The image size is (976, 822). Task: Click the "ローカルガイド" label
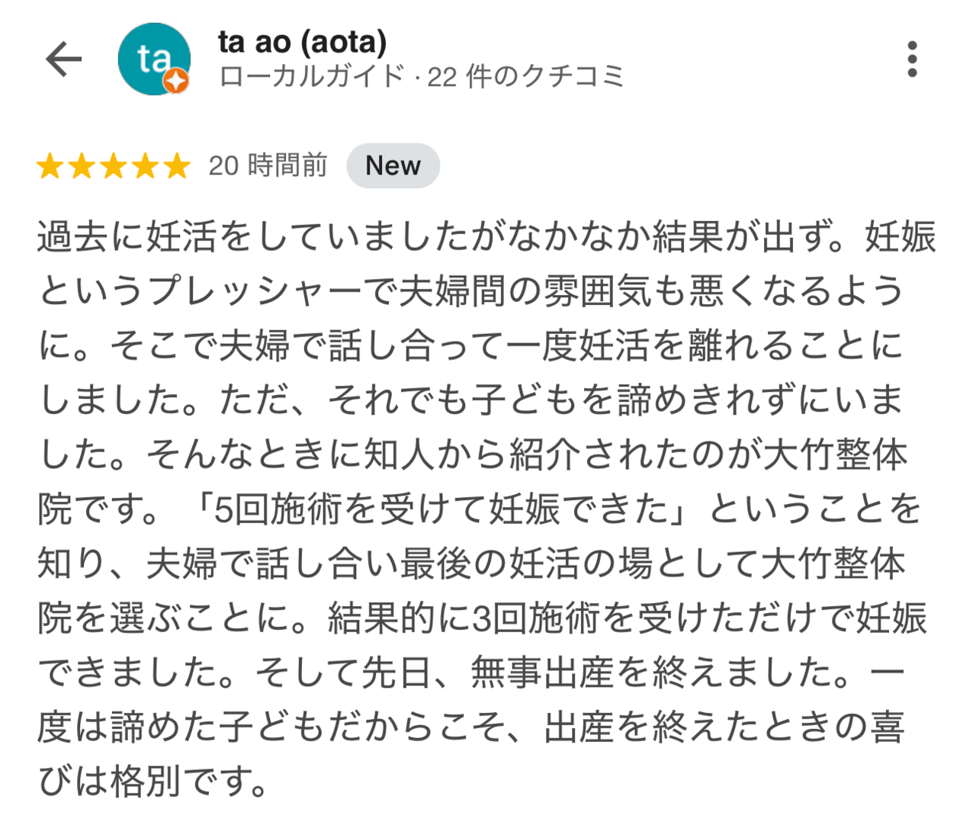pos(311,77)
